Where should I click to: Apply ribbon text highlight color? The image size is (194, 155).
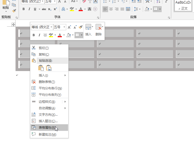click(x=72, y=9)
